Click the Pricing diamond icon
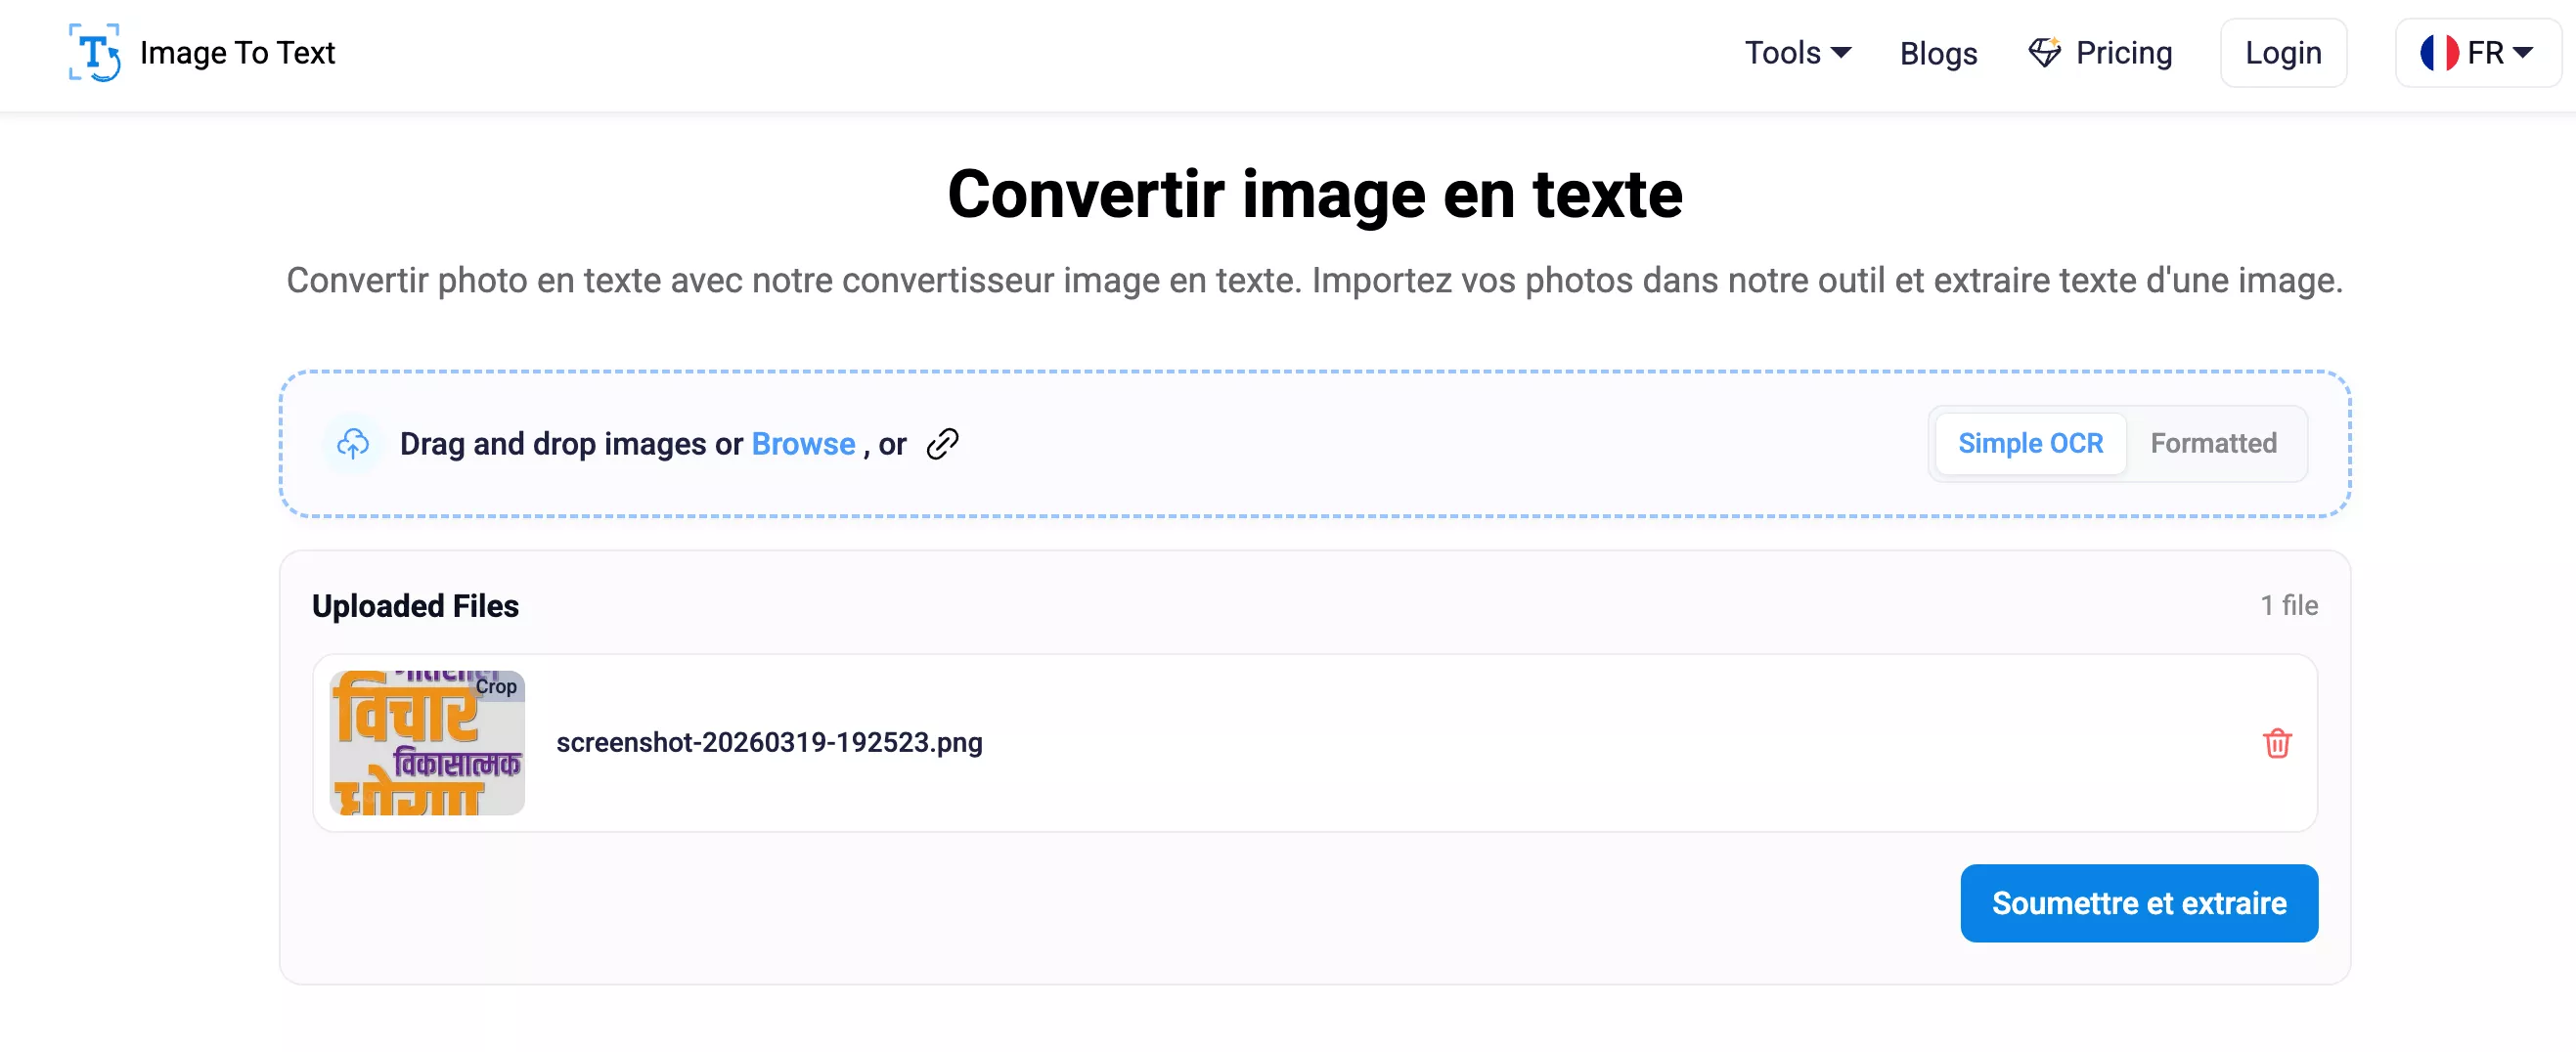Screen dimensions: 2576x1052 [x=2043, y=52]
